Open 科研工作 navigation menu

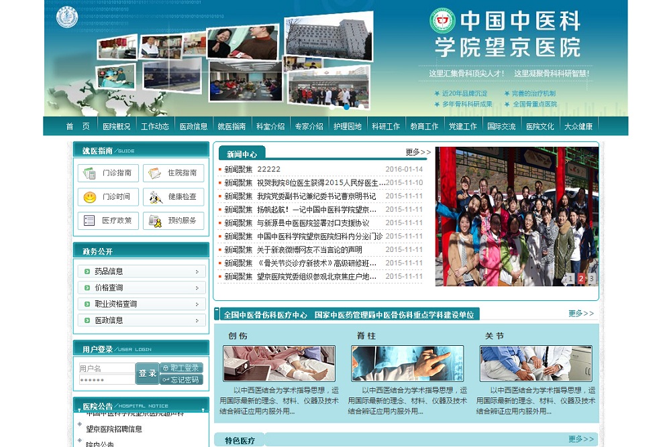point(386,127)
